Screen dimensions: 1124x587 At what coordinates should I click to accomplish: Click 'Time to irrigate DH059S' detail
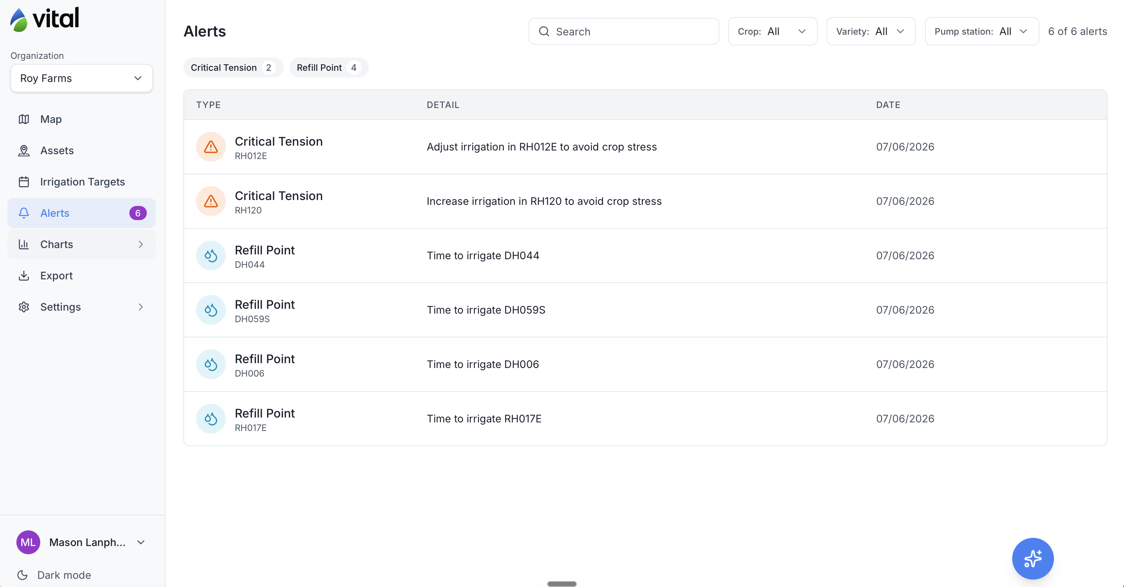pyautogui.click(x=486, y=310)
